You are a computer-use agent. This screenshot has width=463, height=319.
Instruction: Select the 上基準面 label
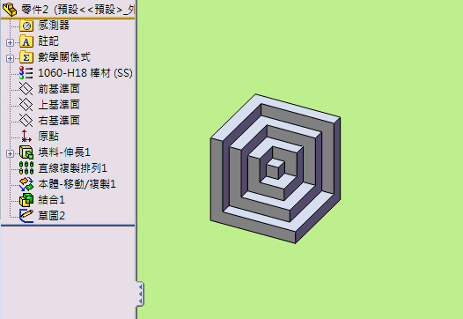point(59,105)
